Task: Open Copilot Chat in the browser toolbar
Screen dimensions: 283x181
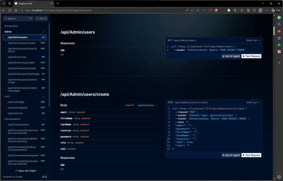Action: coord(276,10)
